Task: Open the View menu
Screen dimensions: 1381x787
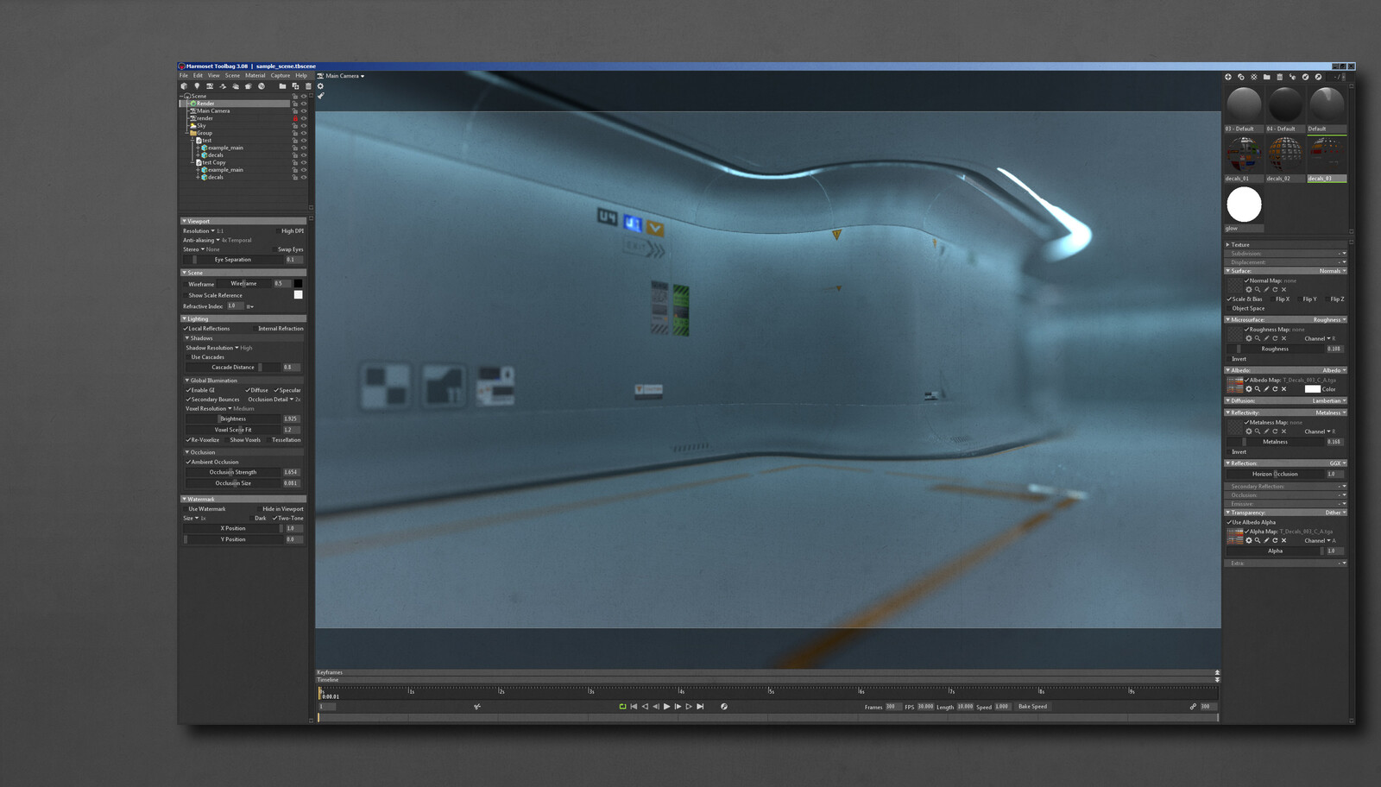Action: (x=213, y=75)
